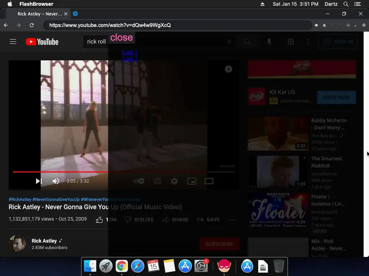Viewport: 369px width, 276px height.
Task: Click the browser home icon
Action: 324,25
